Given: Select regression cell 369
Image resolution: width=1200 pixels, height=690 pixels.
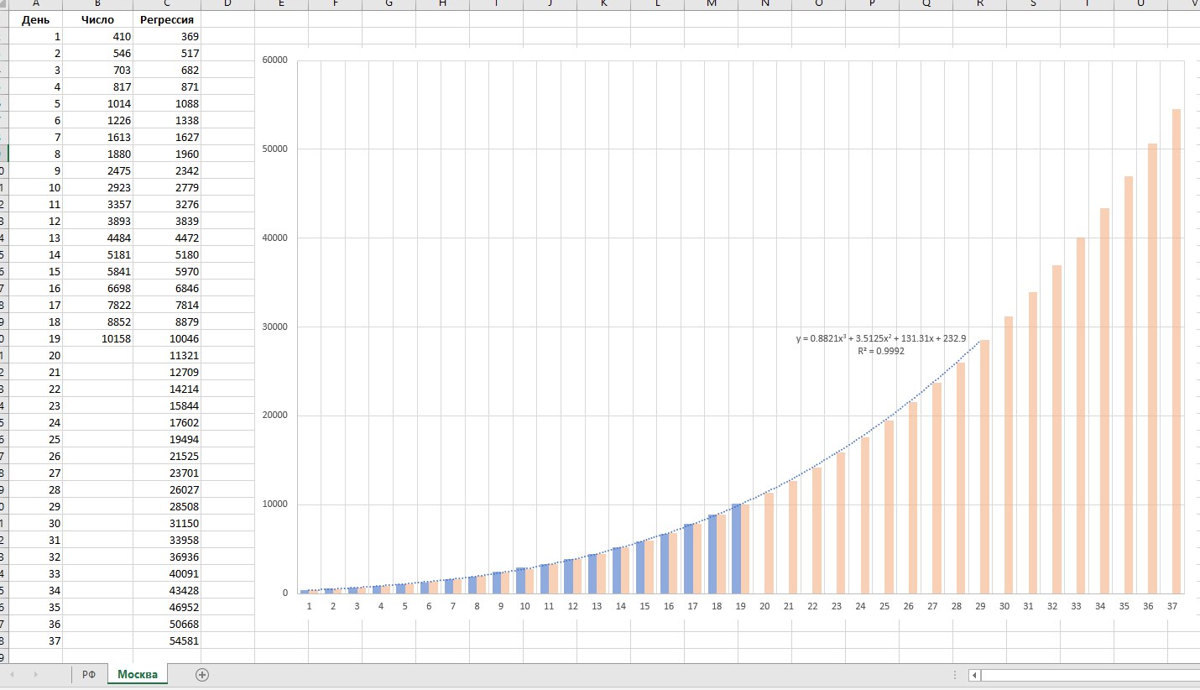Looking at the screenshot, I should click(167, 36).
